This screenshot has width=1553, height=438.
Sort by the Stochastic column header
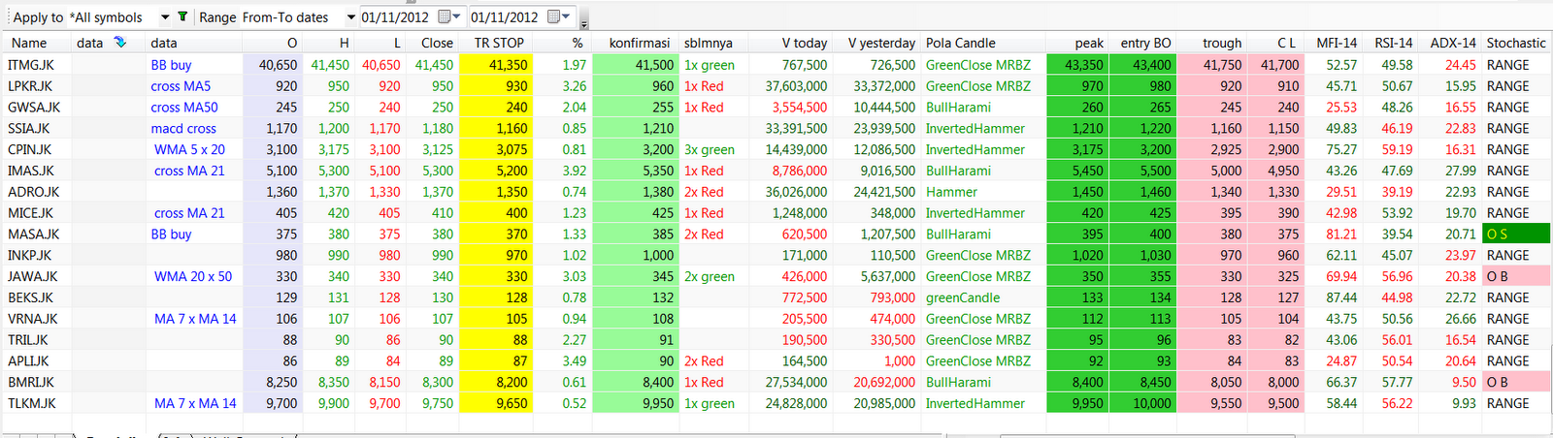click(x=1516, y=43)
